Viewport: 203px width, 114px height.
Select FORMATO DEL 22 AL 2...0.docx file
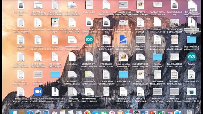tap(72, 40)
